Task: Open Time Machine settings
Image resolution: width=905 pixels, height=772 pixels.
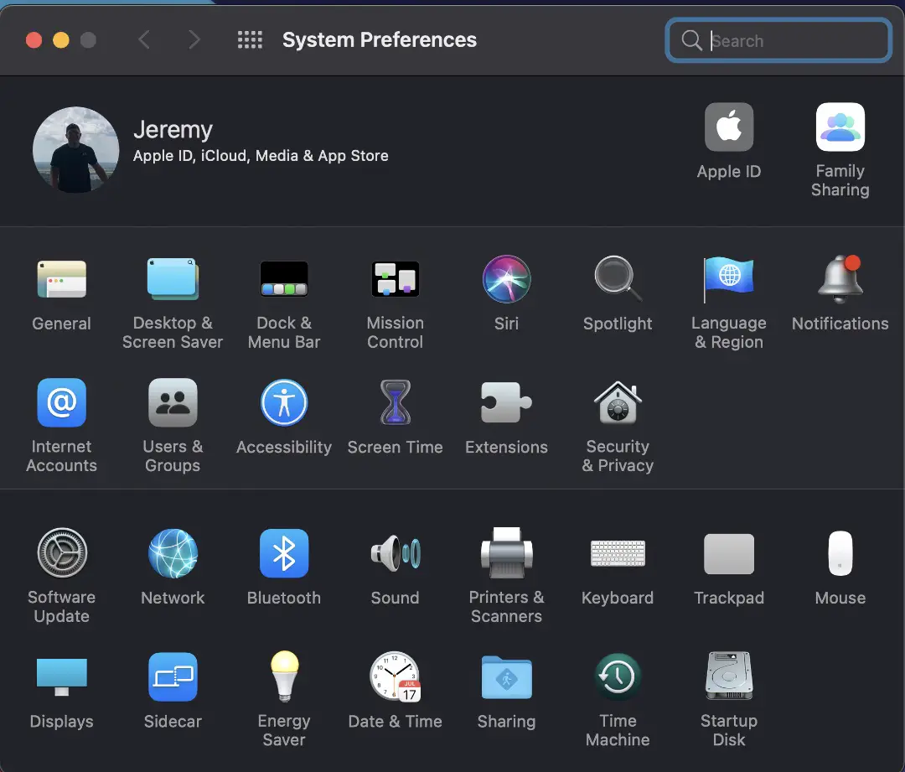Action: [618, 676]
